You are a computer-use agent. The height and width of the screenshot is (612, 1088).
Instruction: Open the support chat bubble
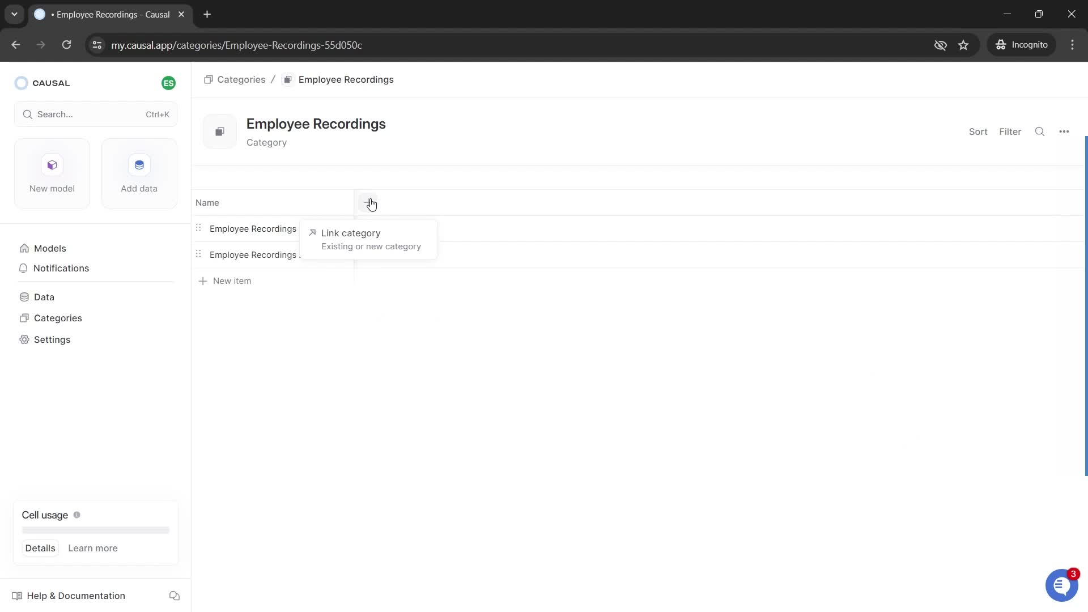pyautogui.click(x=1061, y=585)
